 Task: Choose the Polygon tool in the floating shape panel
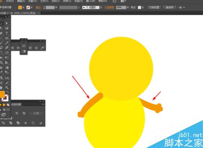30,48
